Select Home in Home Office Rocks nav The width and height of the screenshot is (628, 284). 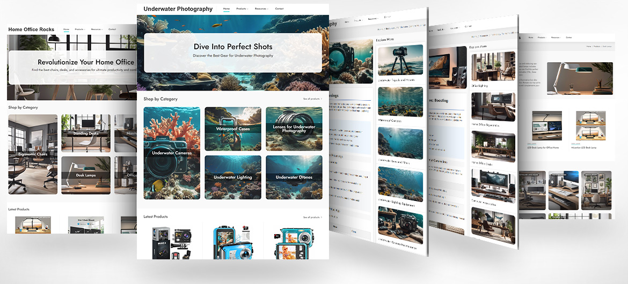(x=66, y=29)
